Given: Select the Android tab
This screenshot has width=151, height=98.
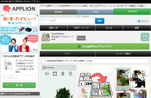Looking at the screenshot, I should click(132, 11).
